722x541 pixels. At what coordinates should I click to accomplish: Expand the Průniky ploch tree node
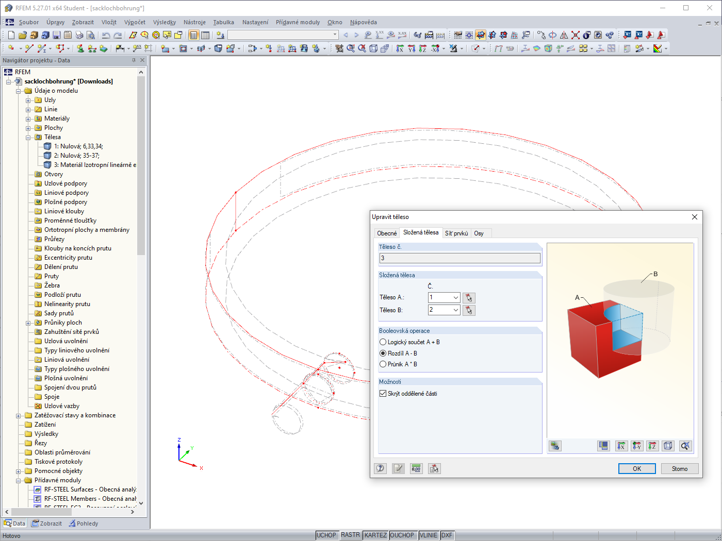28,323
